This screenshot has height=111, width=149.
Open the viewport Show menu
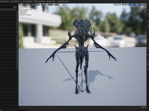[x=38, y=5]
